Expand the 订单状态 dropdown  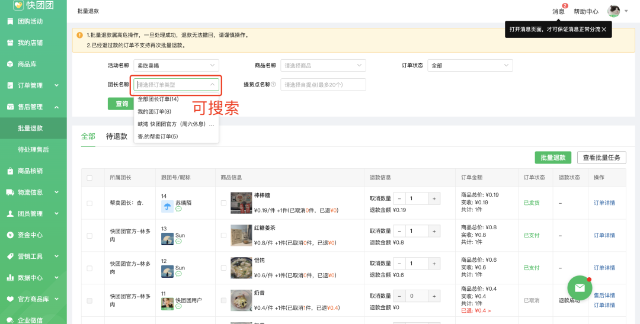(x=471, y=66)
